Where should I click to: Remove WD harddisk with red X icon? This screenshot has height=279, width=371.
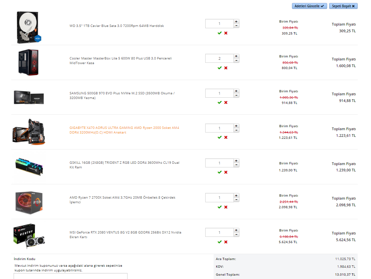tap(226, 33)
